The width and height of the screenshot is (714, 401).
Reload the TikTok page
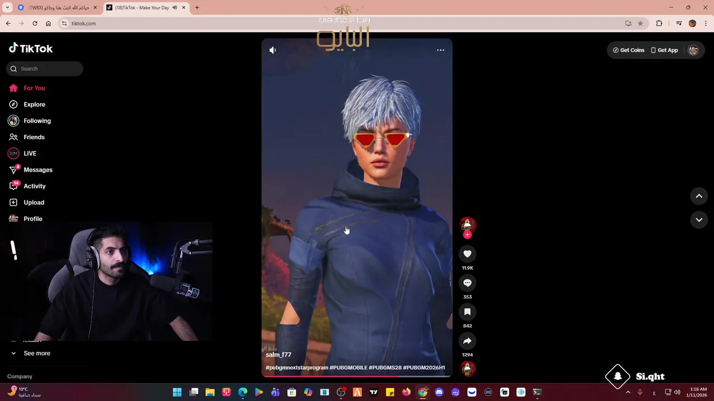click(35, 23)
